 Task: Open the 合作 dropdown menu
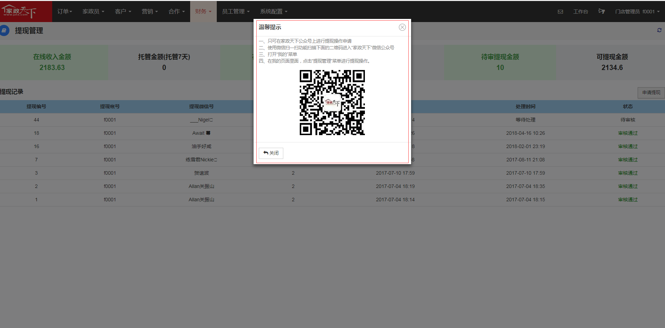coord(176,12)
